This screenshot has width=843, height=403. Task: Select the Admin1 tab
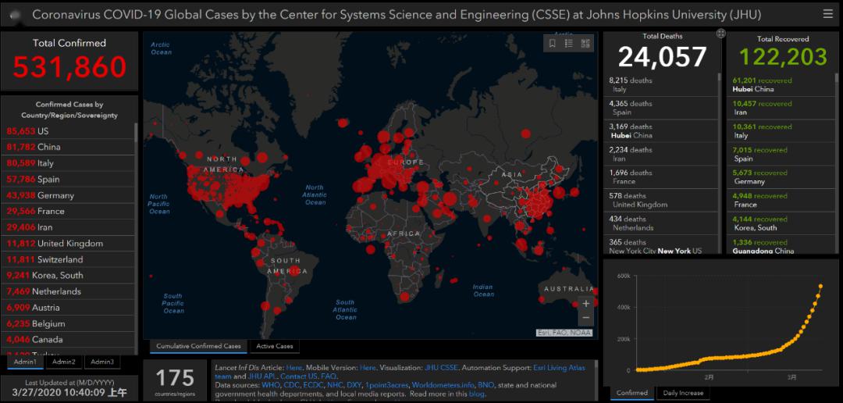[x=25, y=362]
